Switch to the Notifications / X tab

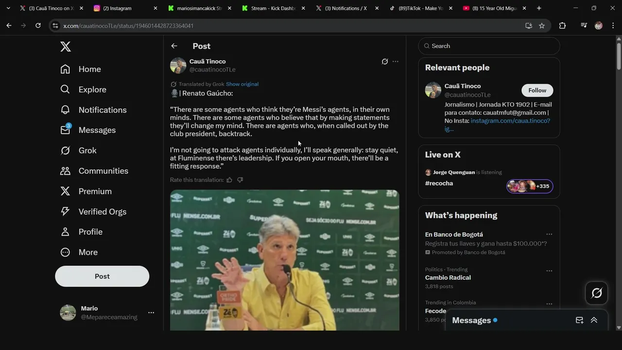[347, 8]
